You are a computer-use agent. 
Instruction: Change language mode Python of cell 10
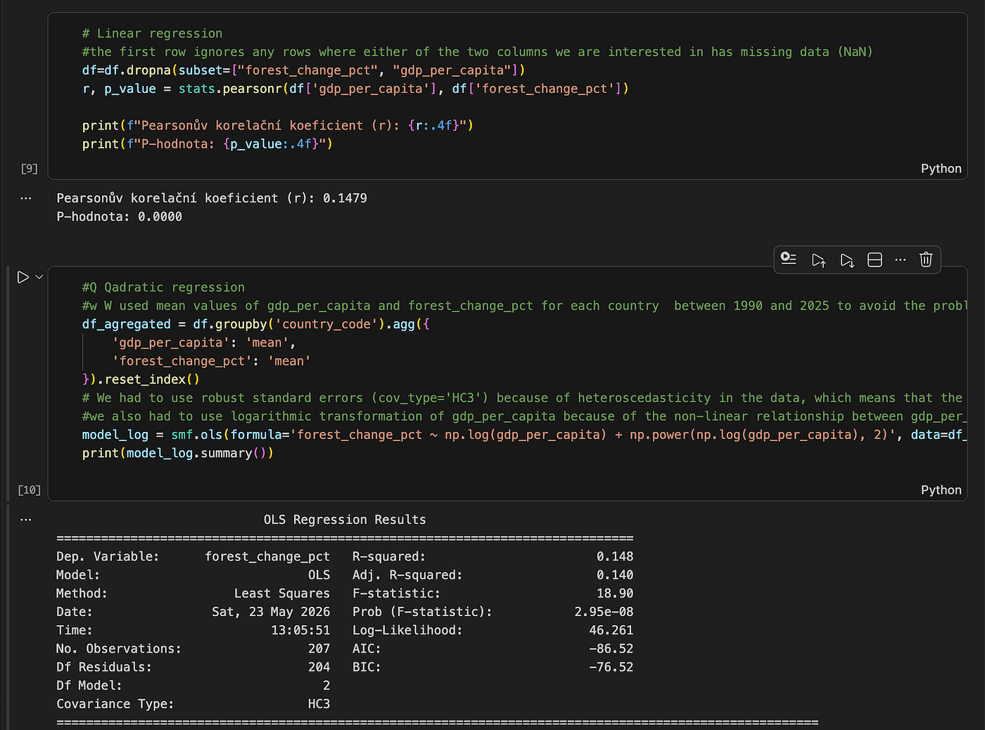941,490
